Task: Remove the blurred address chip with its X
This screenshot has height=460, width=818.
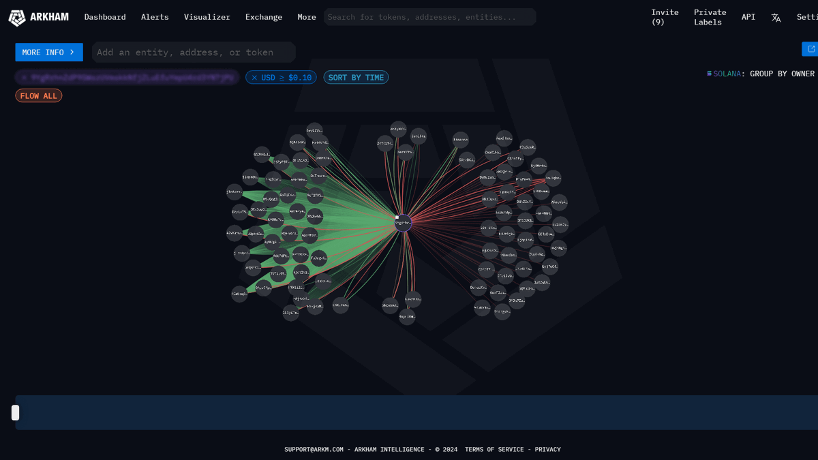Action: [x=25, y=78]
